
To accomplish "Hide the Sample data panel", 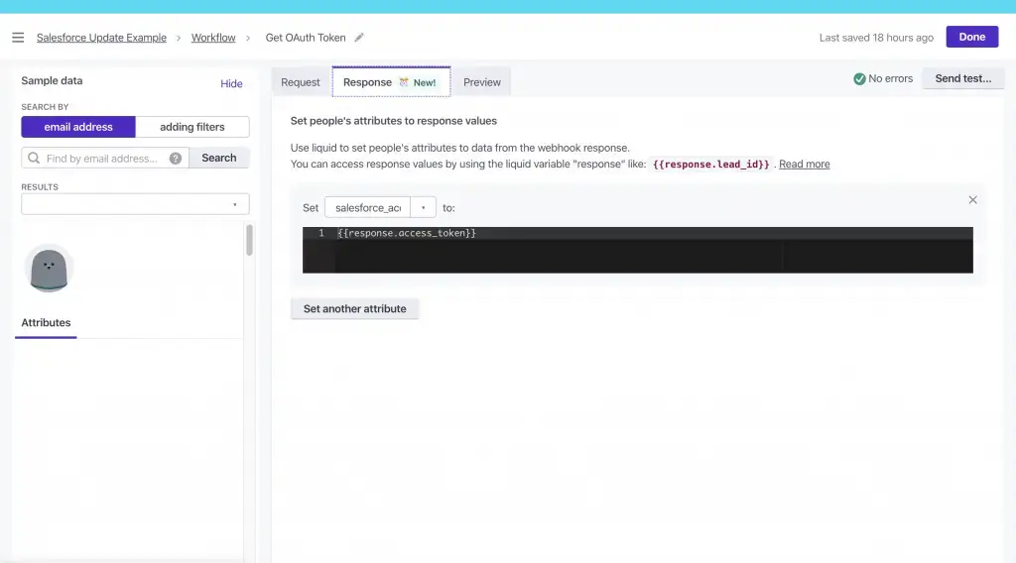I will pyautogui.click(x=231, y=84).
